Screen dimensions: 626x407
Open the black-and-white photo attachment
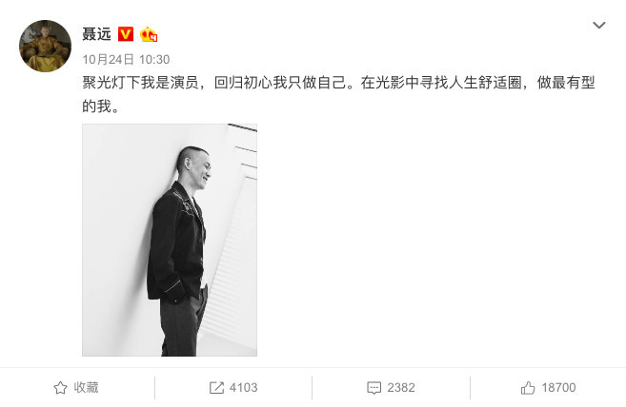[x=170, y=240]
